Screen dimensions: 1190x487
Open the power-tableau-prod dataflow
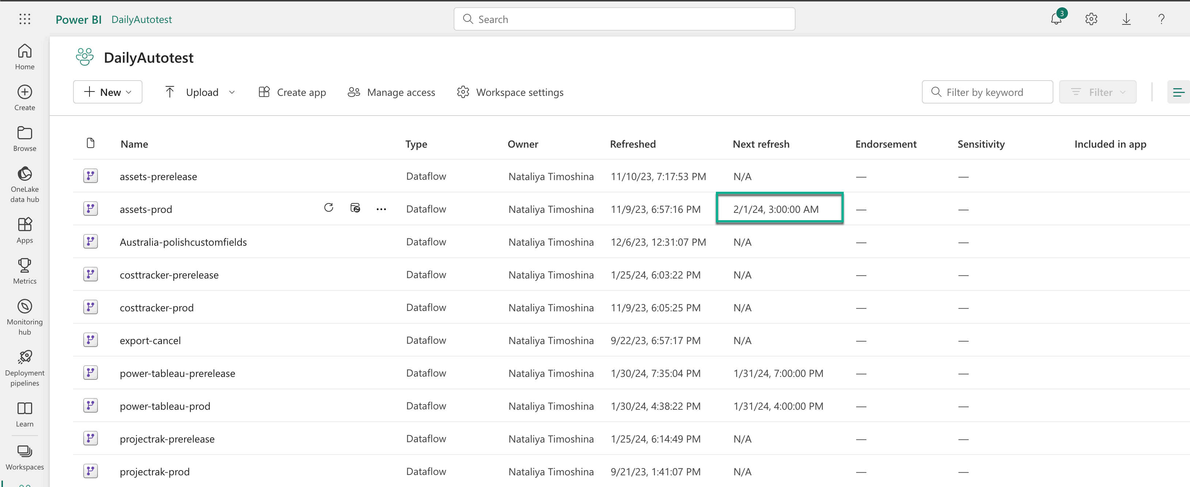[x=165, y=406]
